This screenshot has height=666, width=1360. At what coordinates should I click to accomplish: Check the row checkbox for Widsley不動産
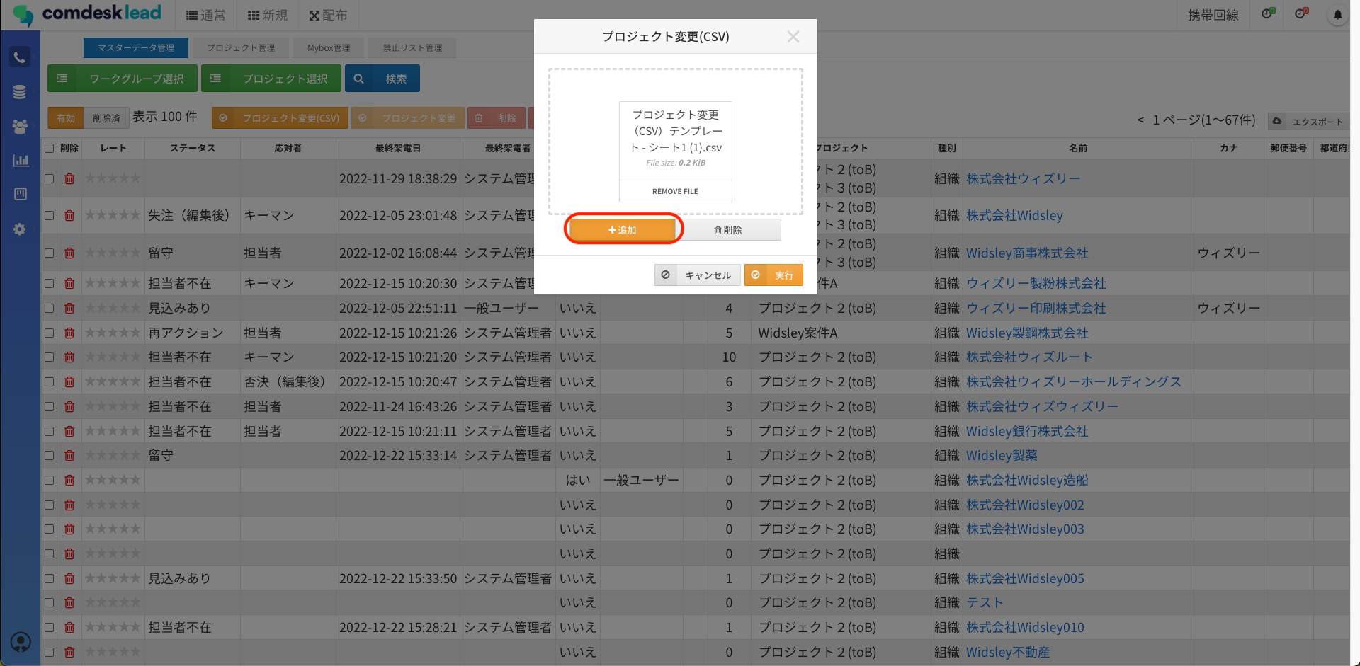click(x=50, y=652)
